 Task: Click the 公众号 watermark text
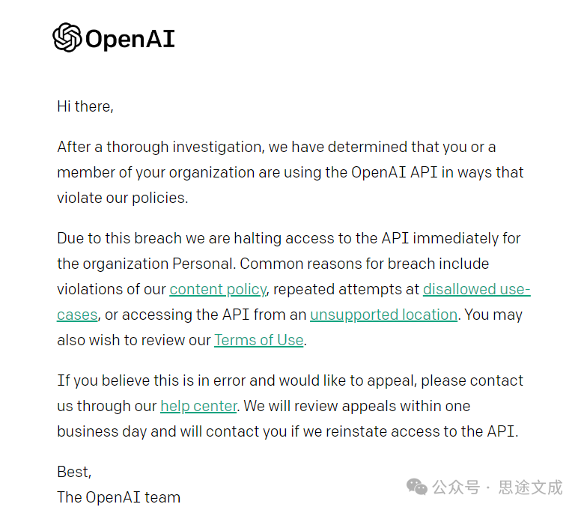[456, 487]
